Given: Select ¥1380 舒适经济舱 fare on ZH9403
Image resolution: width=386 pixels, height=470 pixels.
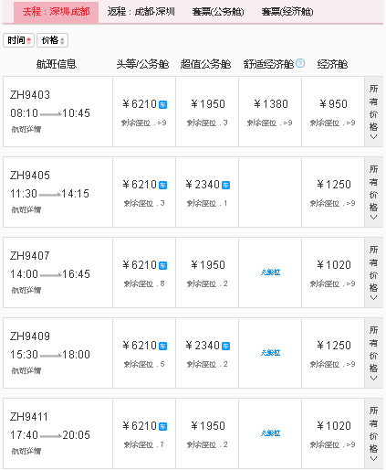Looking at the screenshot, I should 271,104.
